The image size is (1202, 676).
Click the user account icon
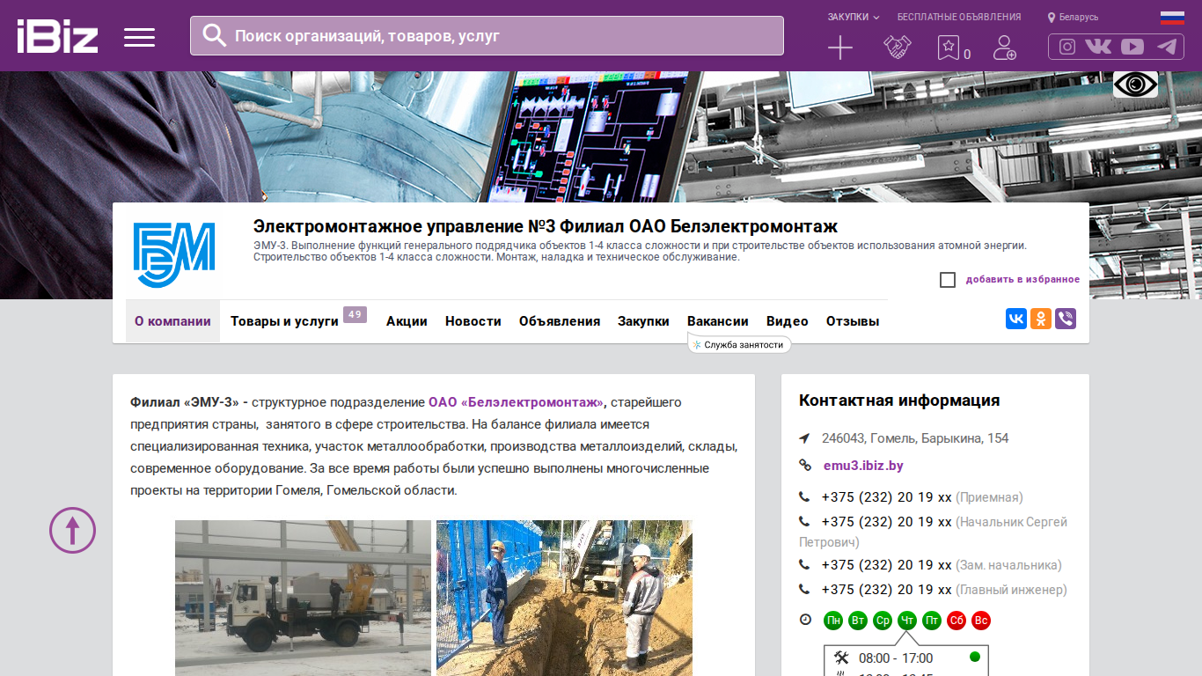(x=1004, y=48)
